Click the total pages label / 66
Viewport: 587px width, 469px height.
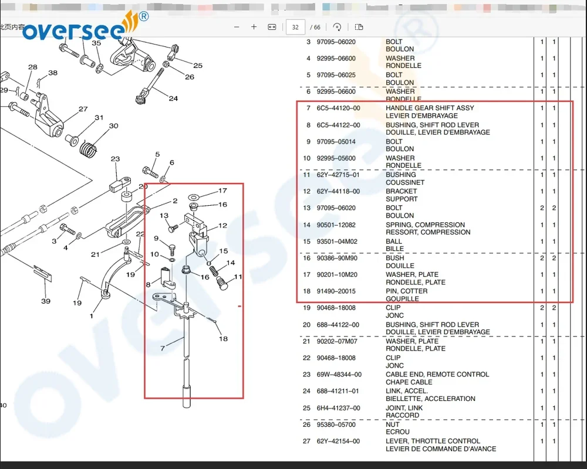click(315, 27)
